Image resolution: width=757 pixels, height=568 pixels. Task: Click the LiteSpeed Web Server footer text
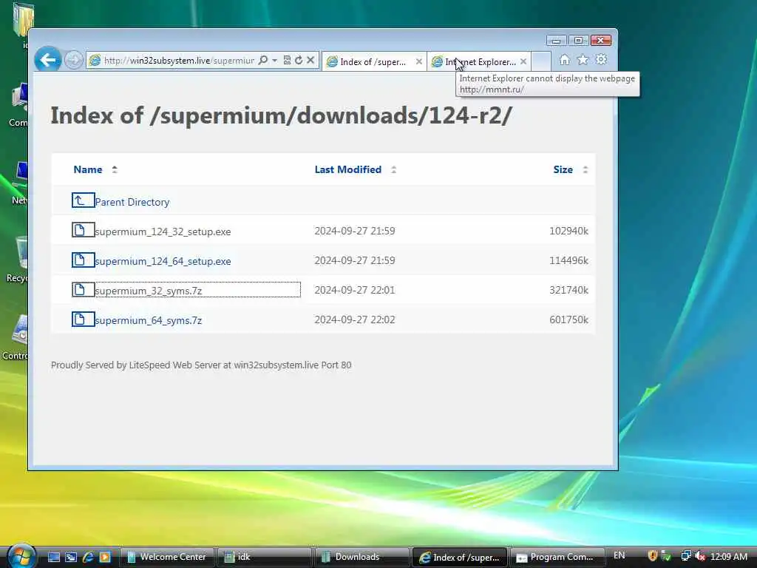[201, 365]
